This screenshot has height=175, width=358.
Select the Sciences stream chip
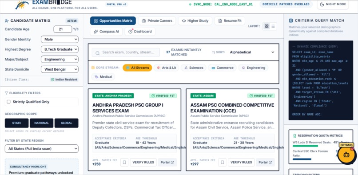(x=193, y=68)
